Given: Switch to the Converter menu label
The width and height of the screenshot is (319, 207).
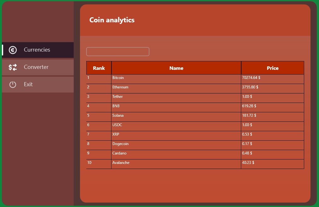Looking at the screenshot, I should [x=36, y=67].
